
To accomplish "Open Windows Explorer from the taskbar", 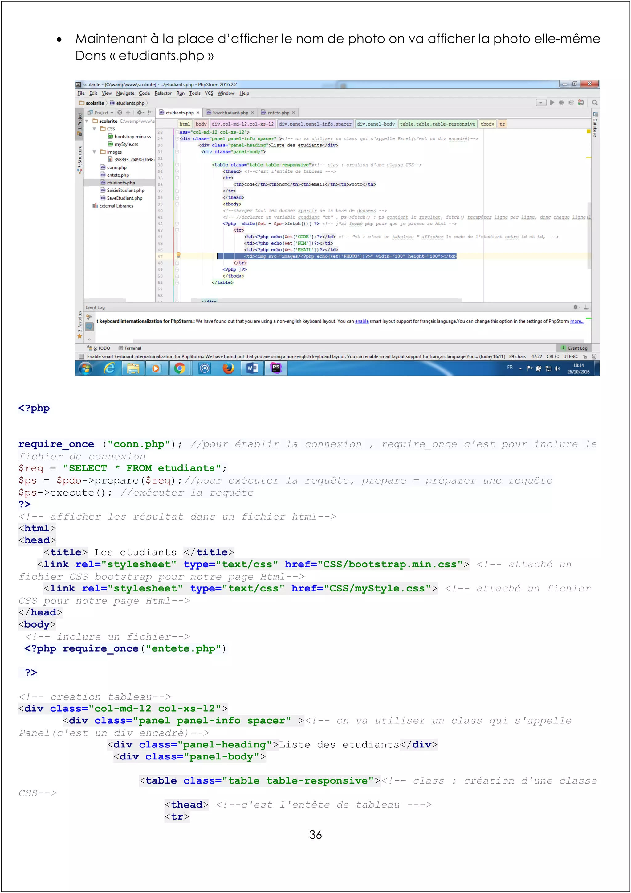I will (133, 368).
